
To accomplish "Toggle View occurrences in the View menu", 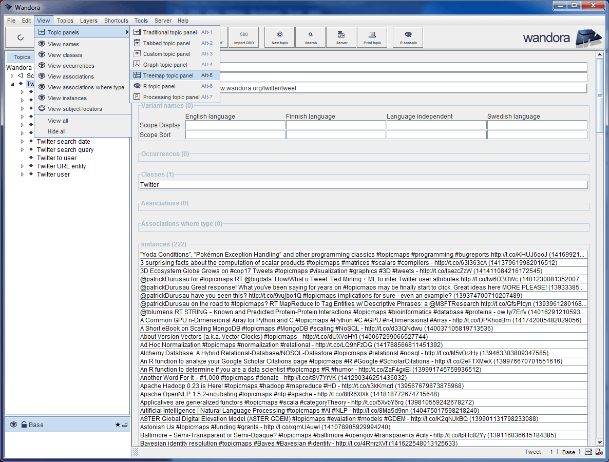I will pos(71,66).
